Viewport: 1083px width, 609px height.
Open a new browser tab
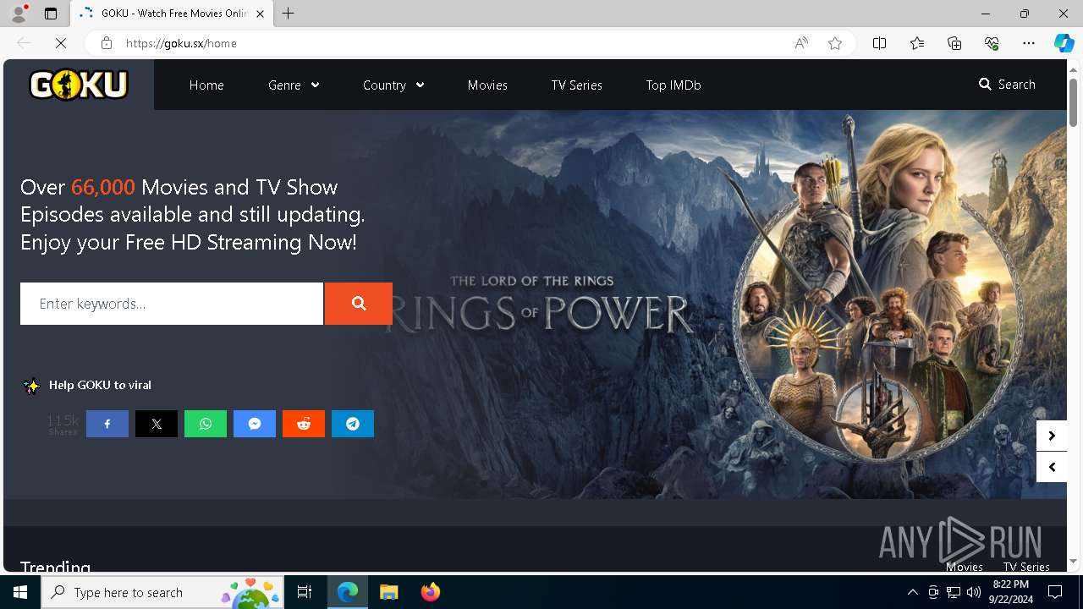click(x=289, y=14)
